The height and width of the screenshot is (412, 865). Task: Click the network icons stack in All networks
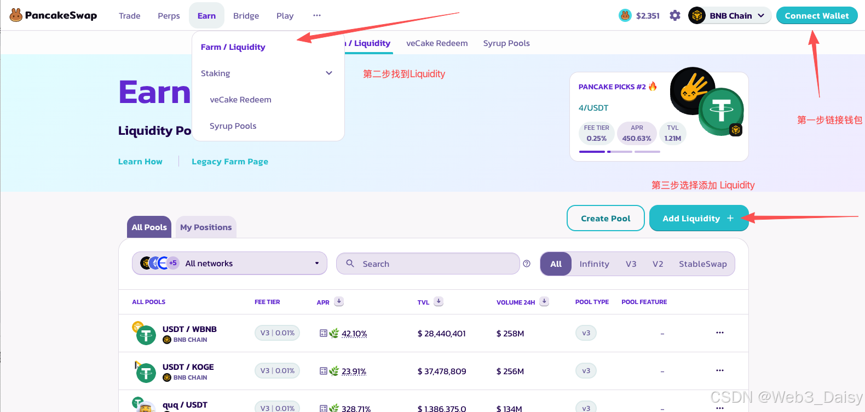tap(159, 263)
